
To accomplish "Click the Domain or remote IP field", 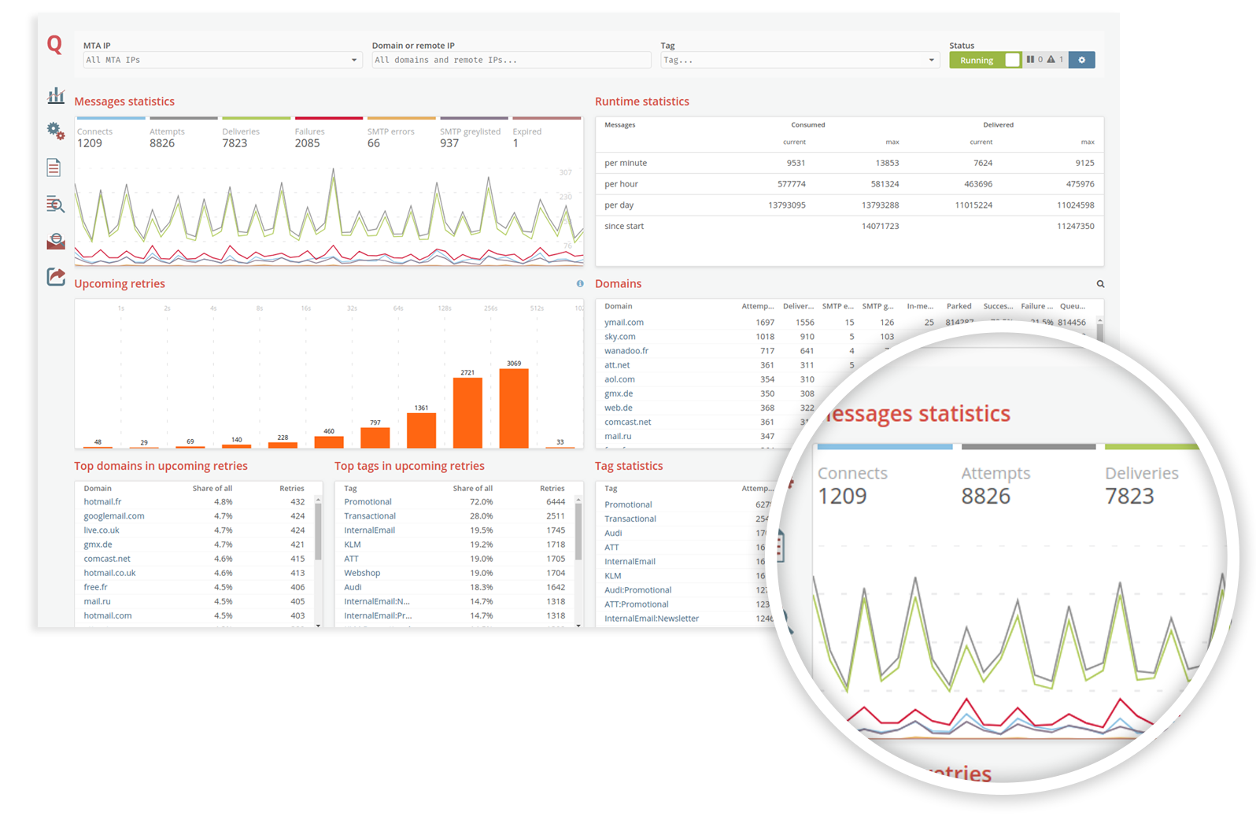I will tap(512, 60).
